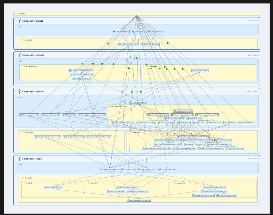Select the EndpointPair node

[214, 123]
